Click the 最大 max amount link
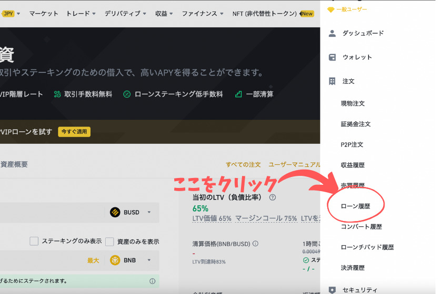 pos(93,260)
